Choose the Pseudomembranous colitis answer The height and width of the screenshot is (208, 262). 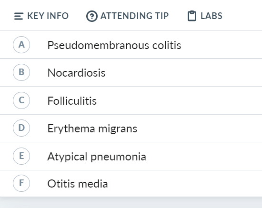pos(114,45)
